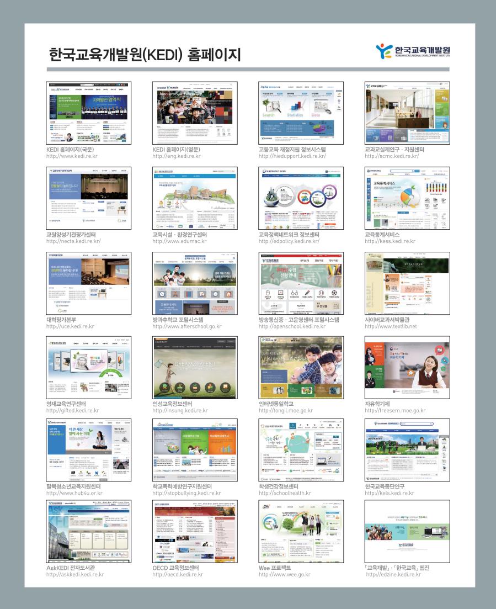The width and height of the screenshot is (496, 609).
Task: Click the www.wee.go.kr URL
Action: [285, 574]
